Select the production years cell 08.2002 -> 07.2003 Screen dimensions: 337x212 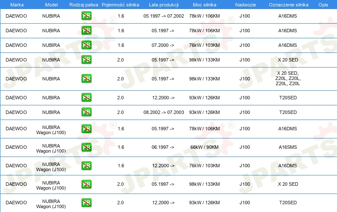click(x=164, y=112)
